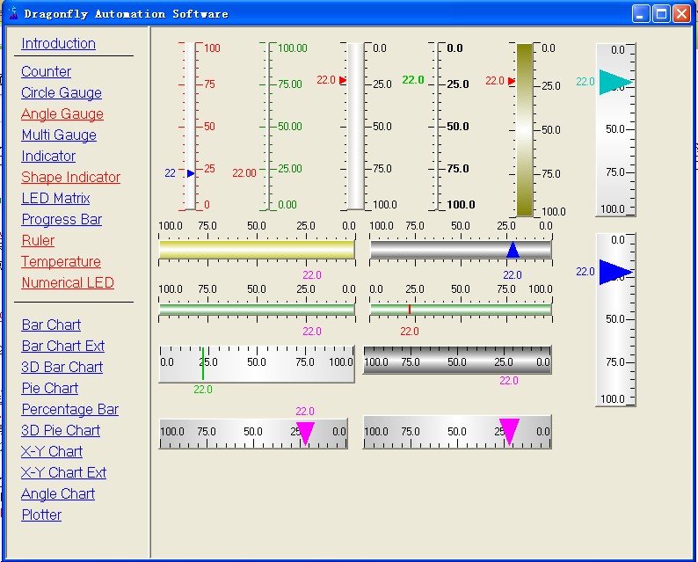This screenshot has width=698, height=562.
Task: Minimize the Dragonfly Automation Software window
Action: (641, 14)
